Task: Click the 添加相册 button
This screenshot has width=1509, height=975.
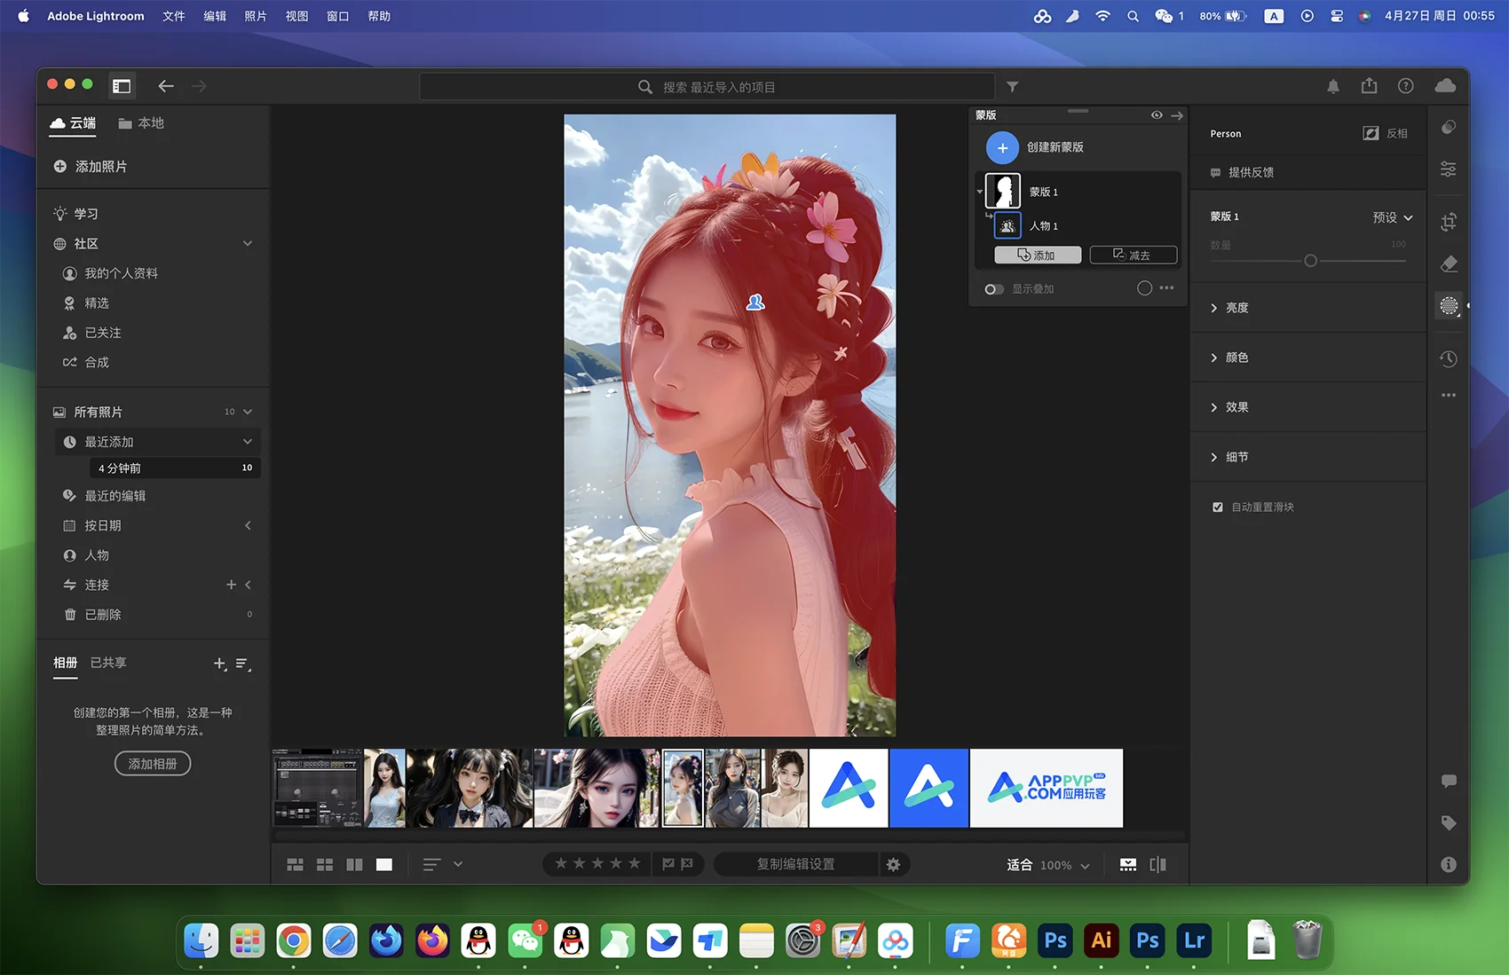Action: [153, 764]
